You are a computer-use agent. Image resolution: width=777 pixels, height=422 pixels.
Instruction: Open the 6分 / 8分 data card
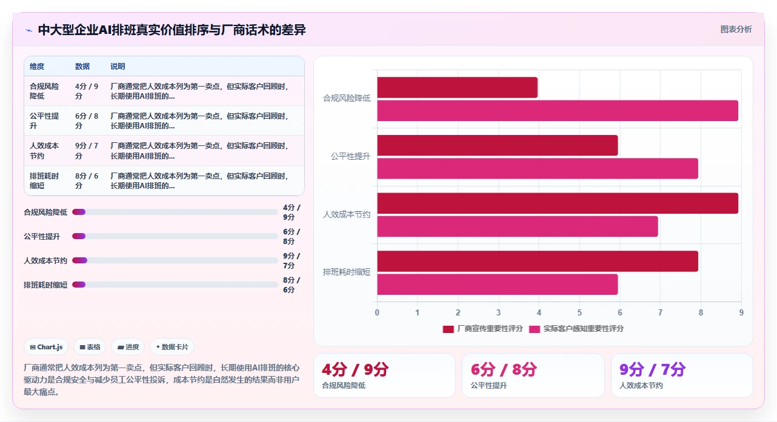coord(533,375)
